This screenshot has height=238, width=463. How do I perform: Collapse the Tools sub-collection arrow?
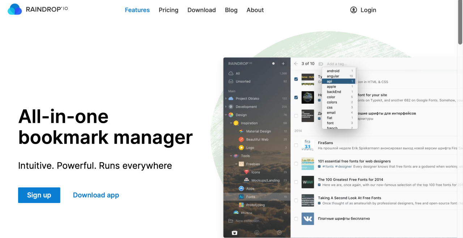[x=231, y=156]
